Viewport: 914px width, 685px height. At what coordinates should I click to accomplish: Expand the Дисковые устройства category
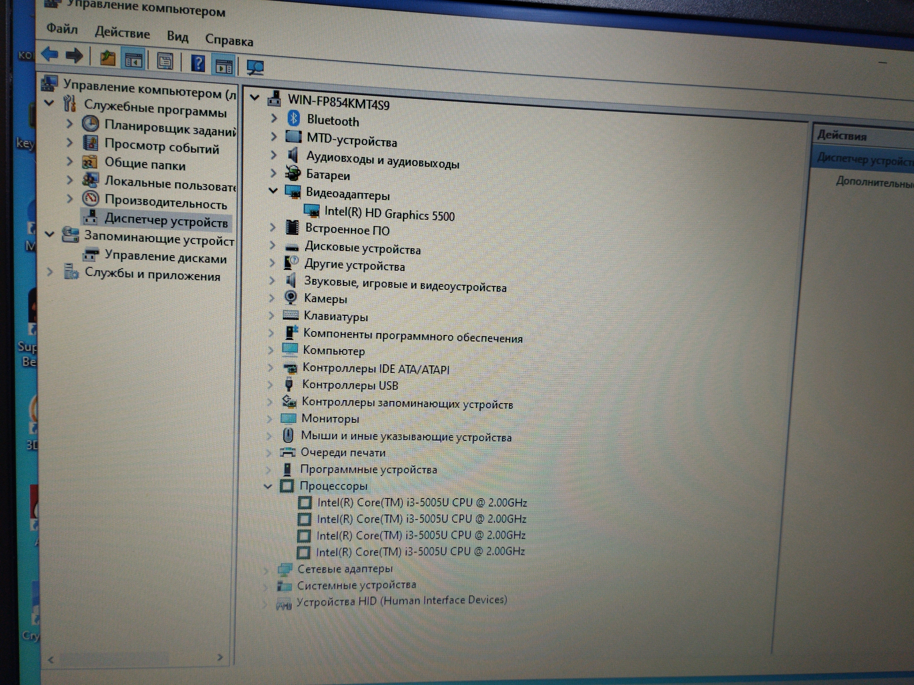pos(272,245)
